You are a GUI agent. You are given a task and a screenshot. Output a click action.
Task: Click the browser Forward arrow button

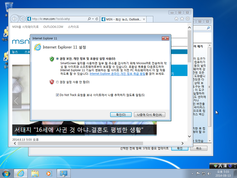[x=23, y=19]
